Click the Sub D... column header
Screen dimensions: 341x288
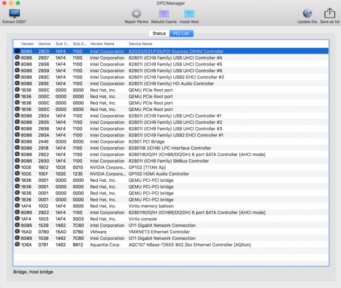click(x=80, y=44)
